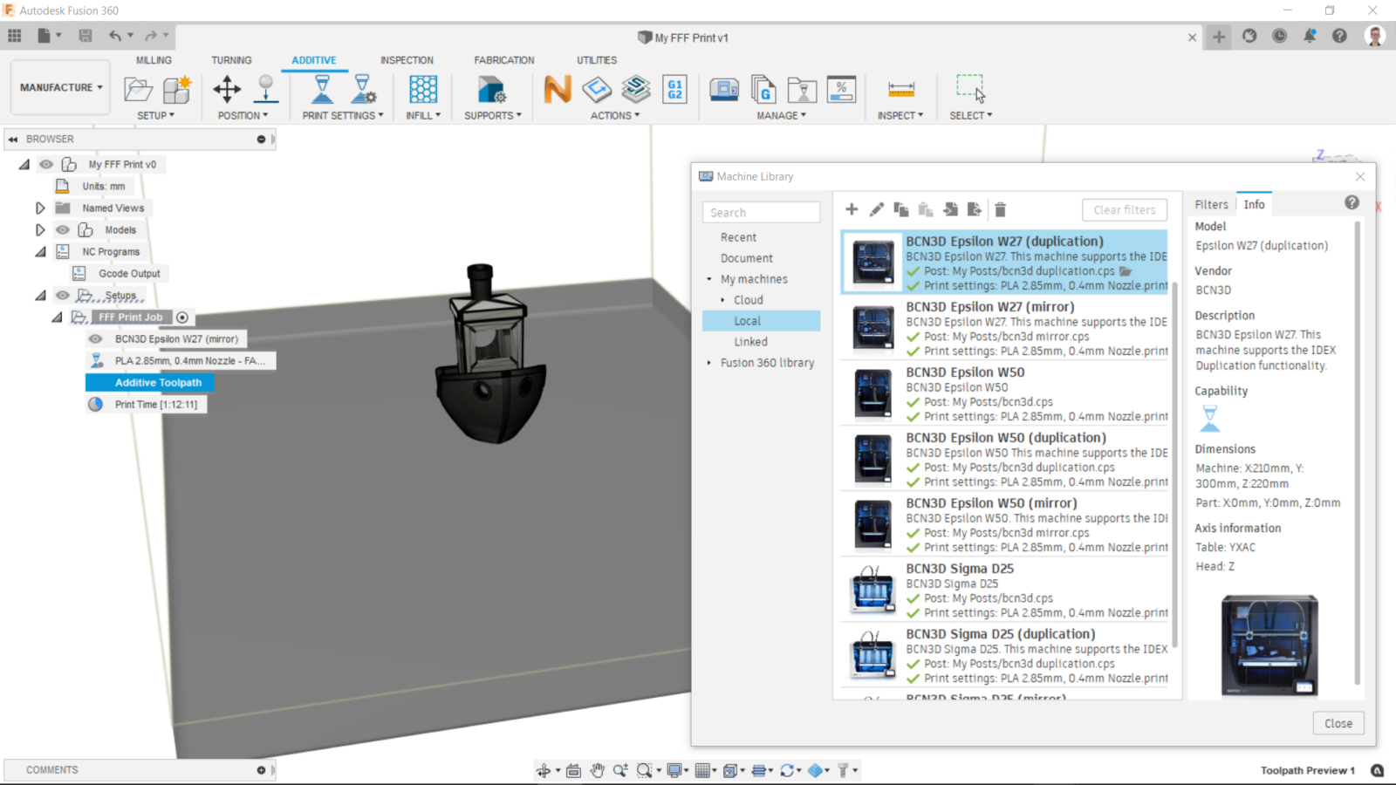
Task: Expand the Fusion 360 library entry
Action: [709, 362]
